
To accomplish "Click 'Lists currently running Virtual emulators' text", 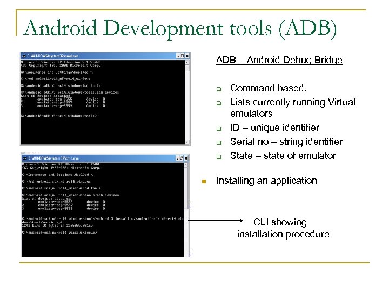I will point(293,108).
